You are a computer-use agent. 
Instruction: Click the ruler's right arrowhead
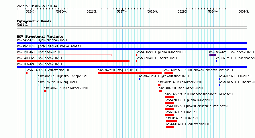point(246,9)
